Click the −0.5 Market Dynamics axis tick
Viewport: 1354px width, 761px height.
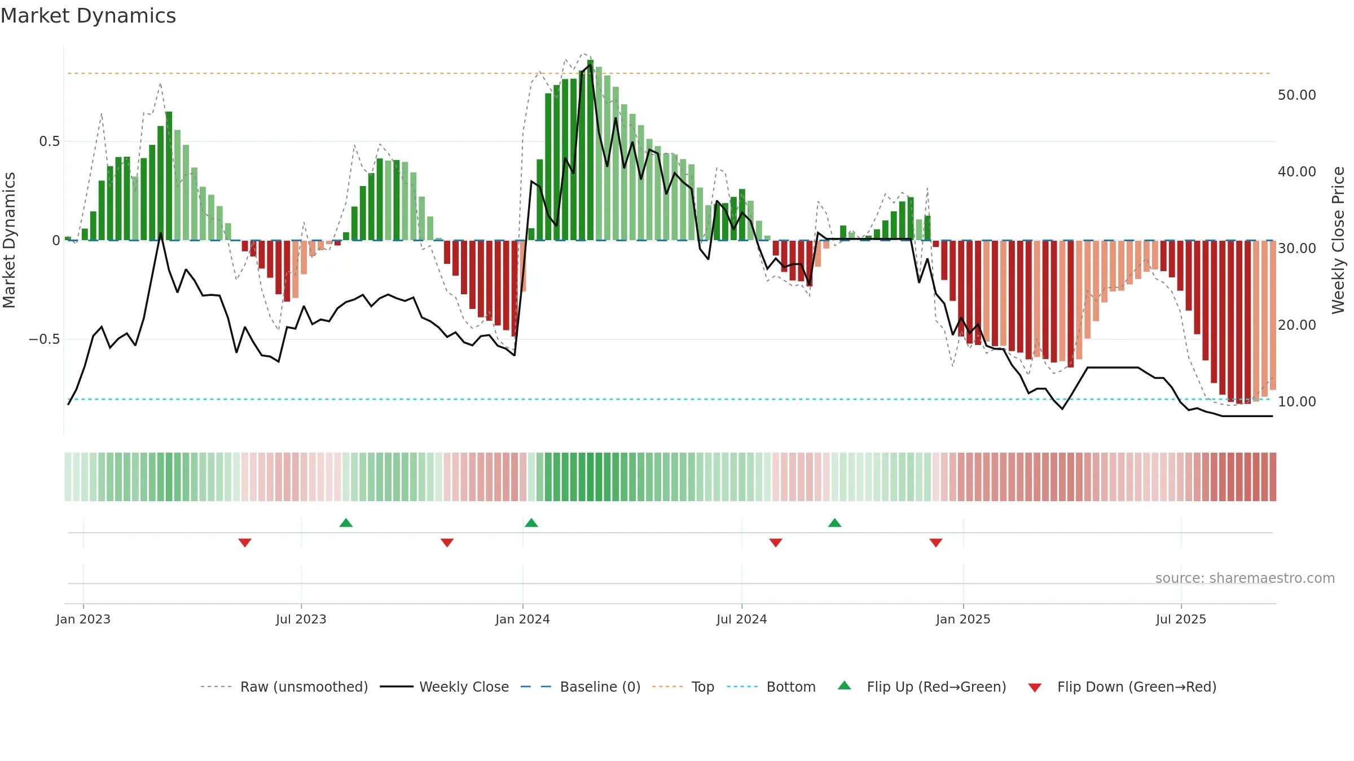pos(44,339)
